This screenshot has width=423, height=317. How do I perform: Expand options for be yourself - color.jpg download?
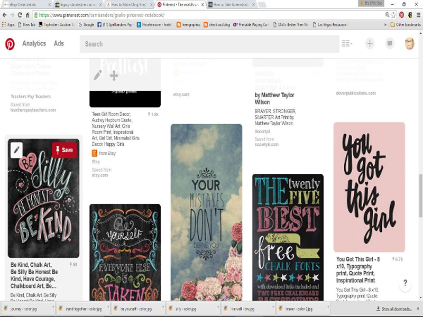(x=163, y=308)
